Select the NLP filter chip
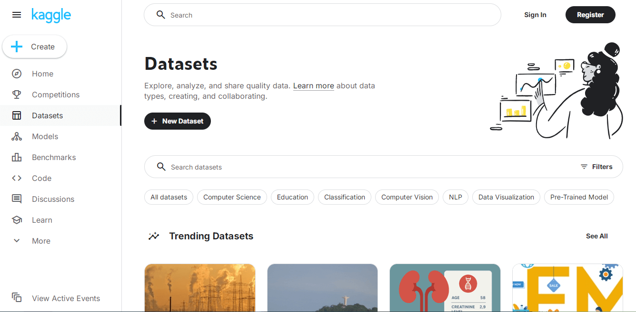This screenshot has width=636, height=312. pyautogui.click(x=455, y=197)
